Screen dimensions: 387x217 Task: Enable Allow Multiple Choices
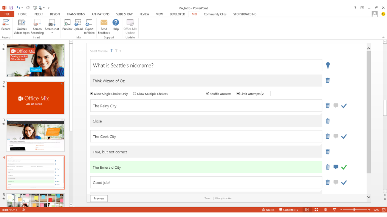(x=134, y=93)
